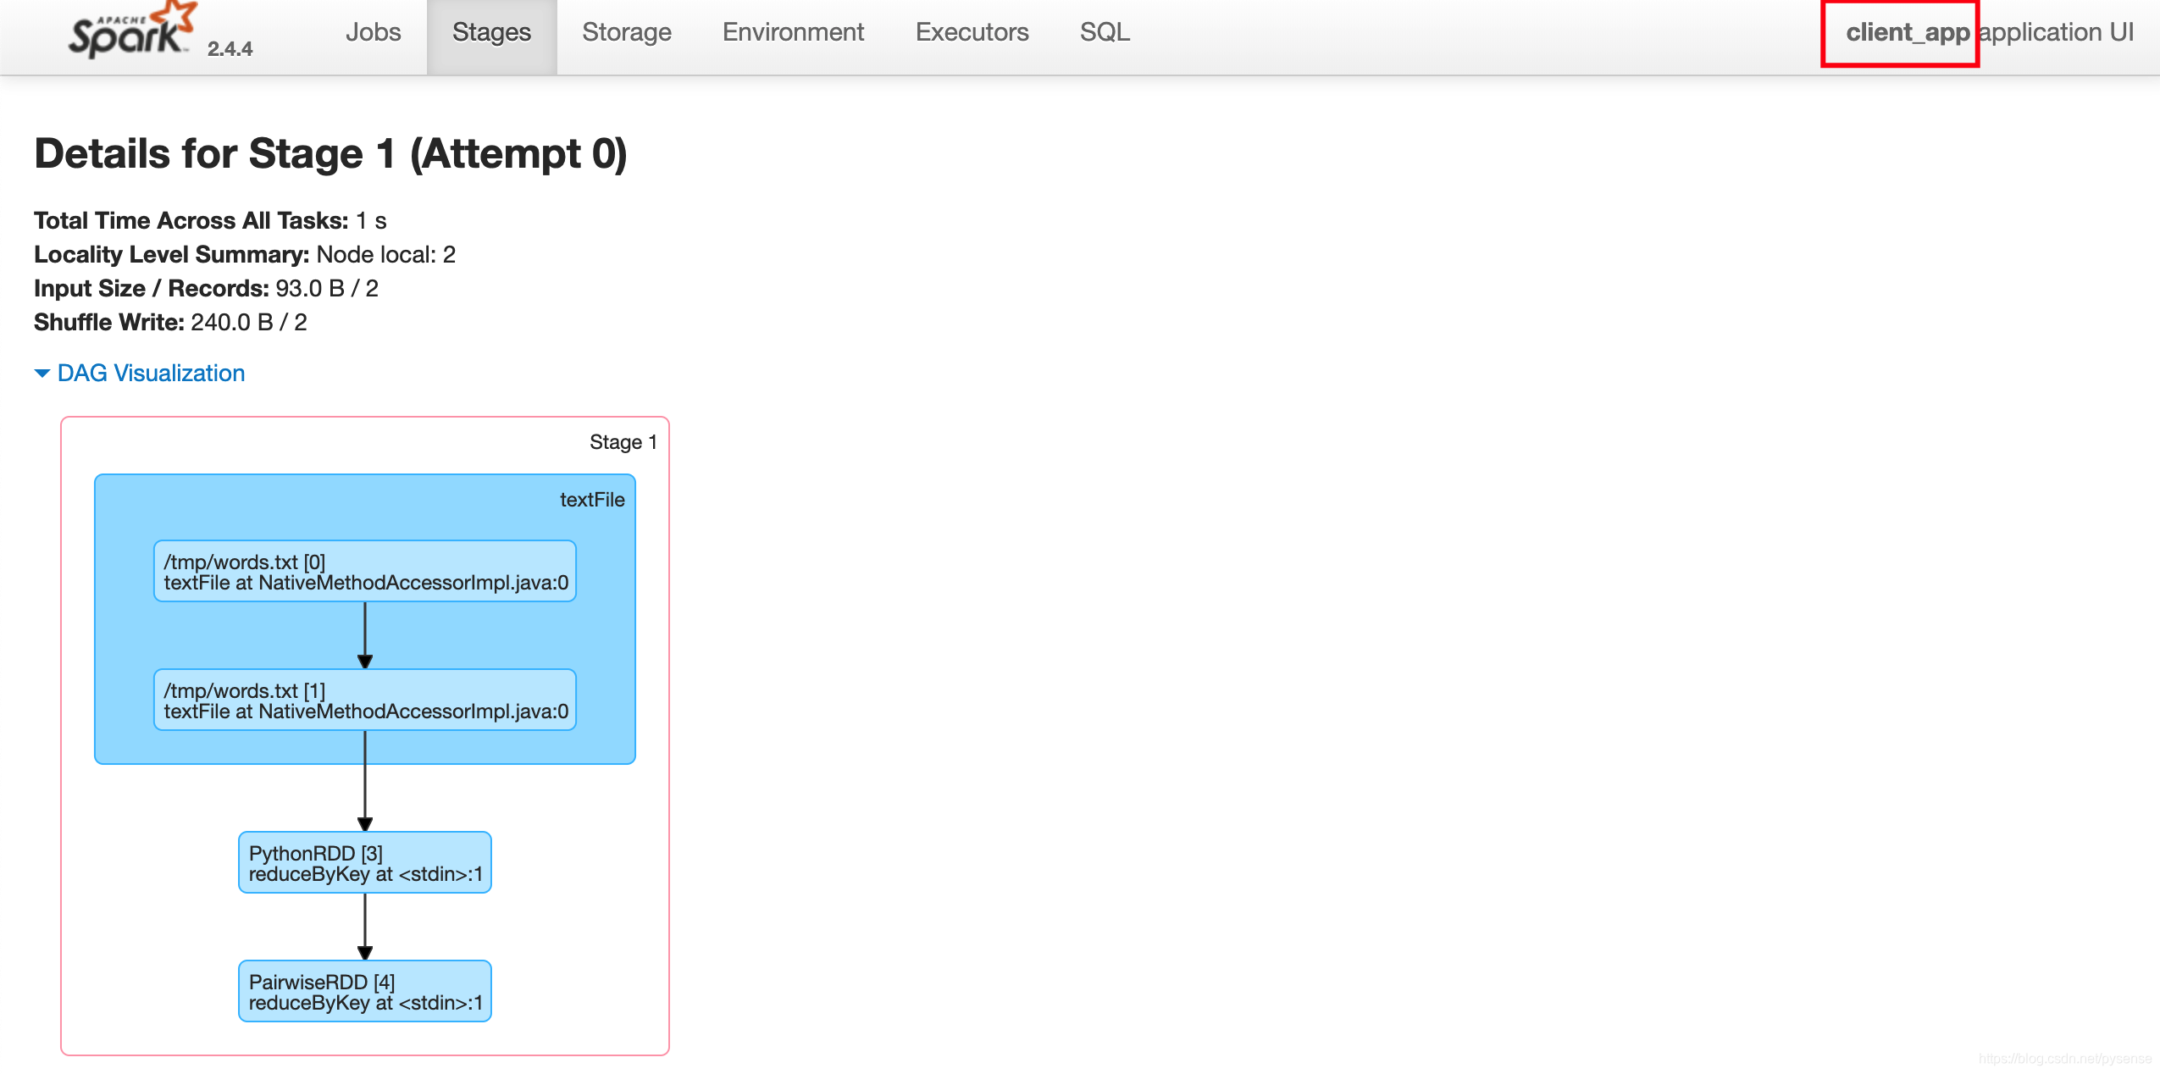2160x1074 pixels.
Task: Click the client_app application name
Action: coord(1908,32)
